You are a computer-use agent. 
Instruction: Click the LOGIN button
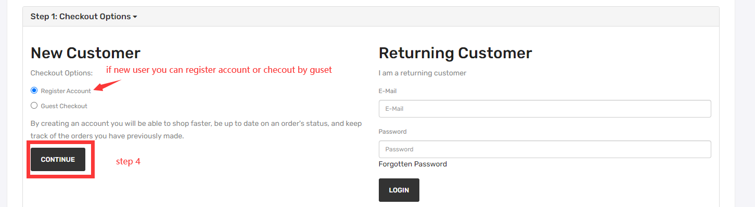click(x=399, y=190)
